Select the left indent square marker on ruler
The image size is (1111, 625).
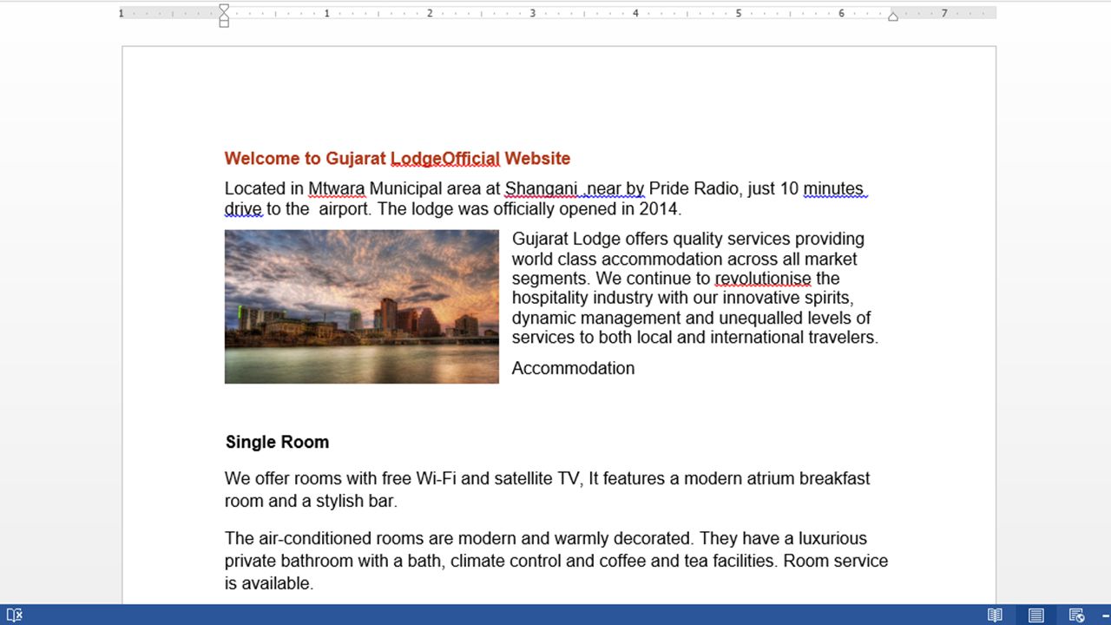224,23
